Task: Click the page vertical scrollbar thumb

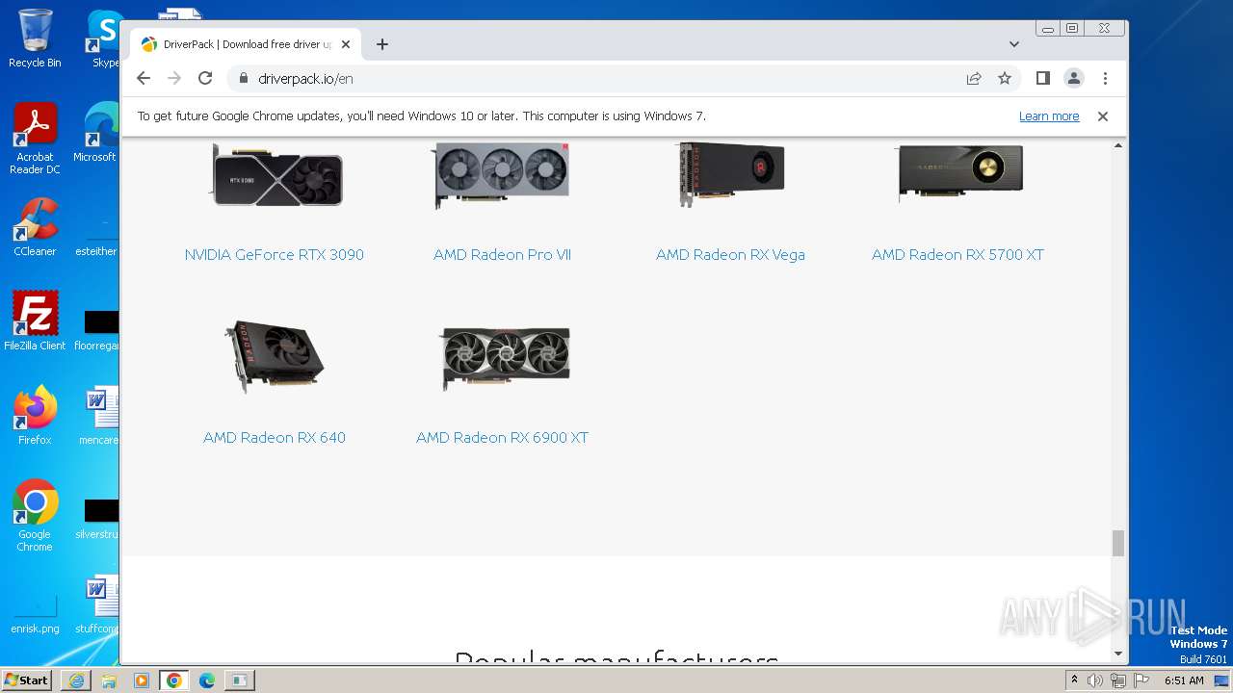Action: point(1118,543)
